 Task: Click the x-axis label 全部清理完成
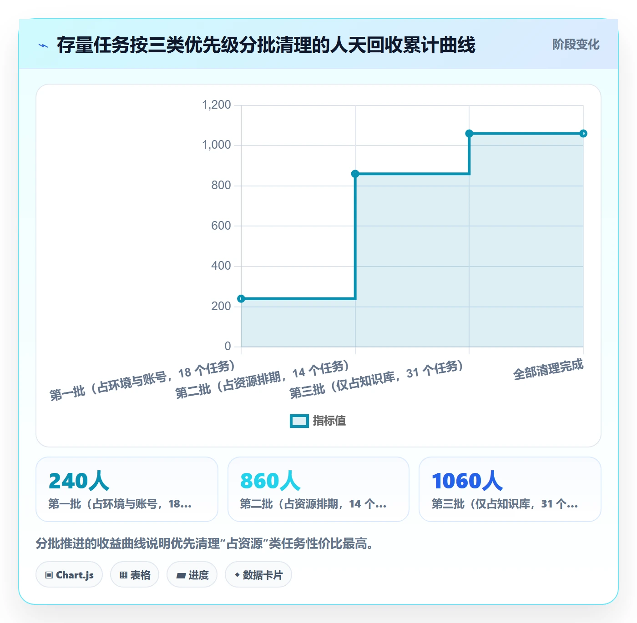[x=548, y=369]
